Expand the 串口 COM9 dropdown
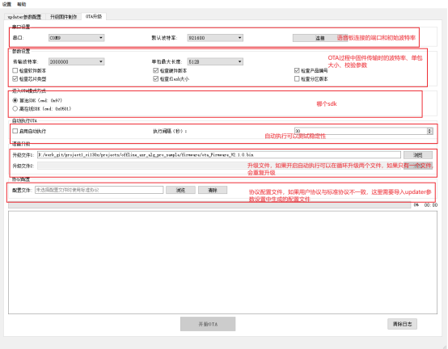 (76, 38)
